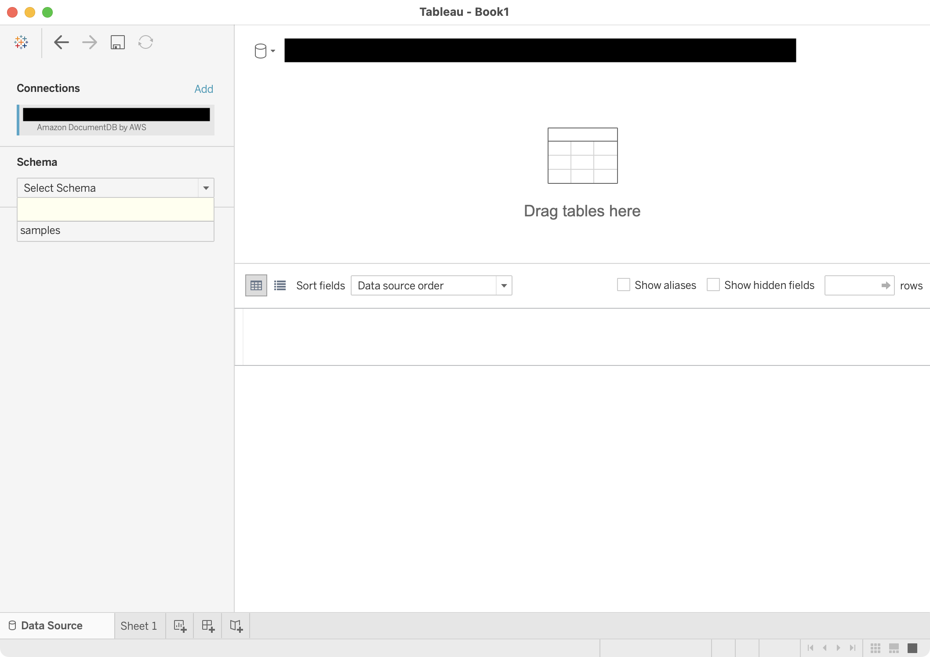Enable the Show aliases checkbox
The image size is (930, 657).
623,285
